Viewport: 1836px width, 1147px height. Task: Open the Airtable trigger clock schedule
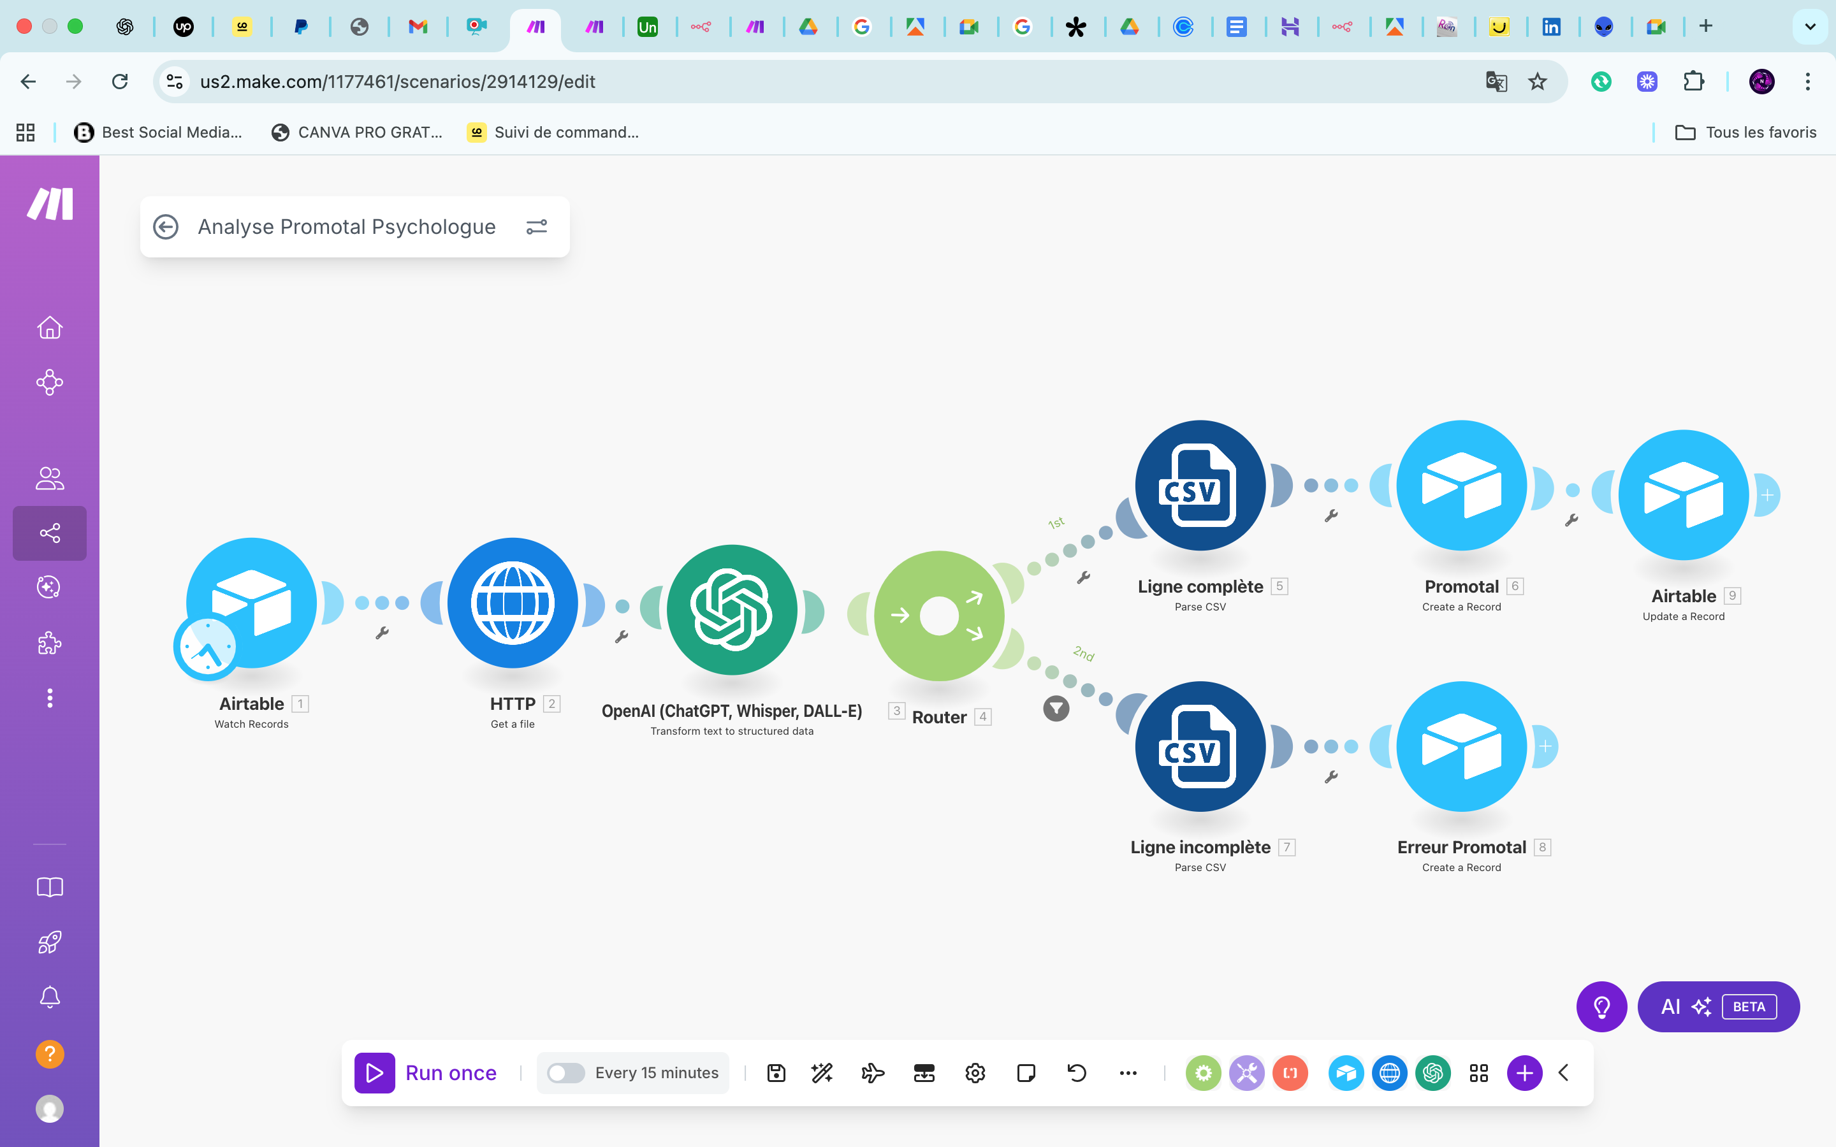[x=207, y=647]
